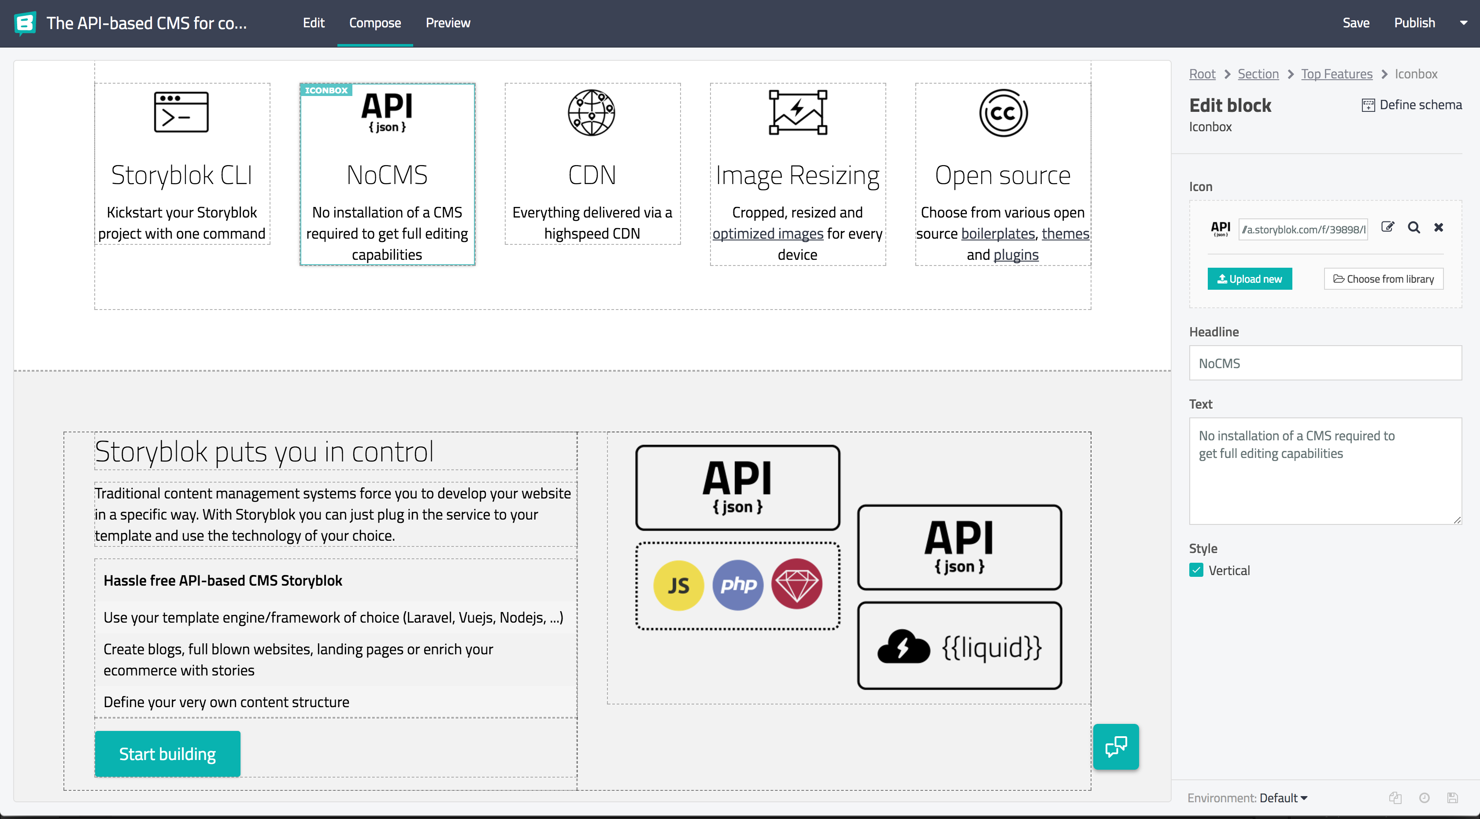The image size is (1480, 819).
Task: Open the optimized images link
Action: point(767,233)
